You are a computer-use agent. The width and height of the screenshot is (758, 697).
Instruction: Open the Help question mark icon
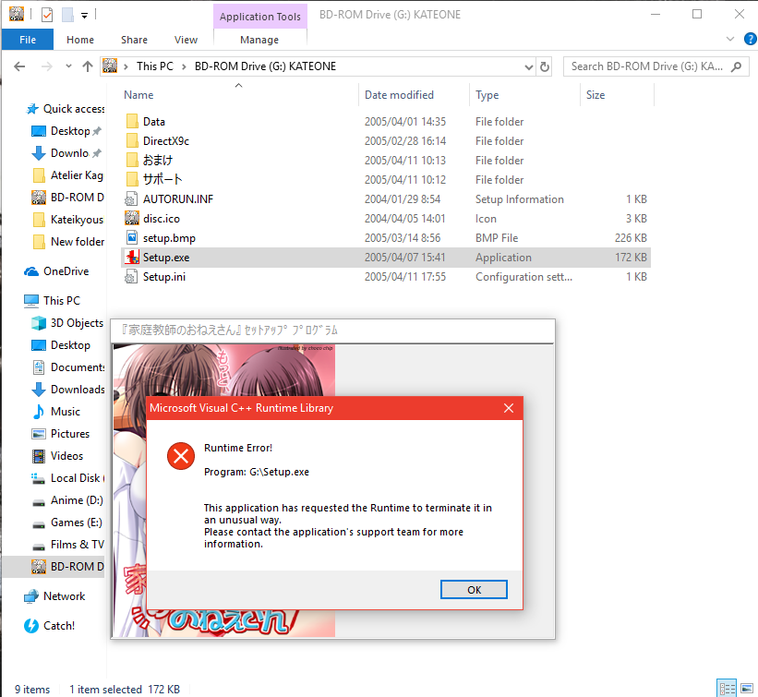coord(750,39)
